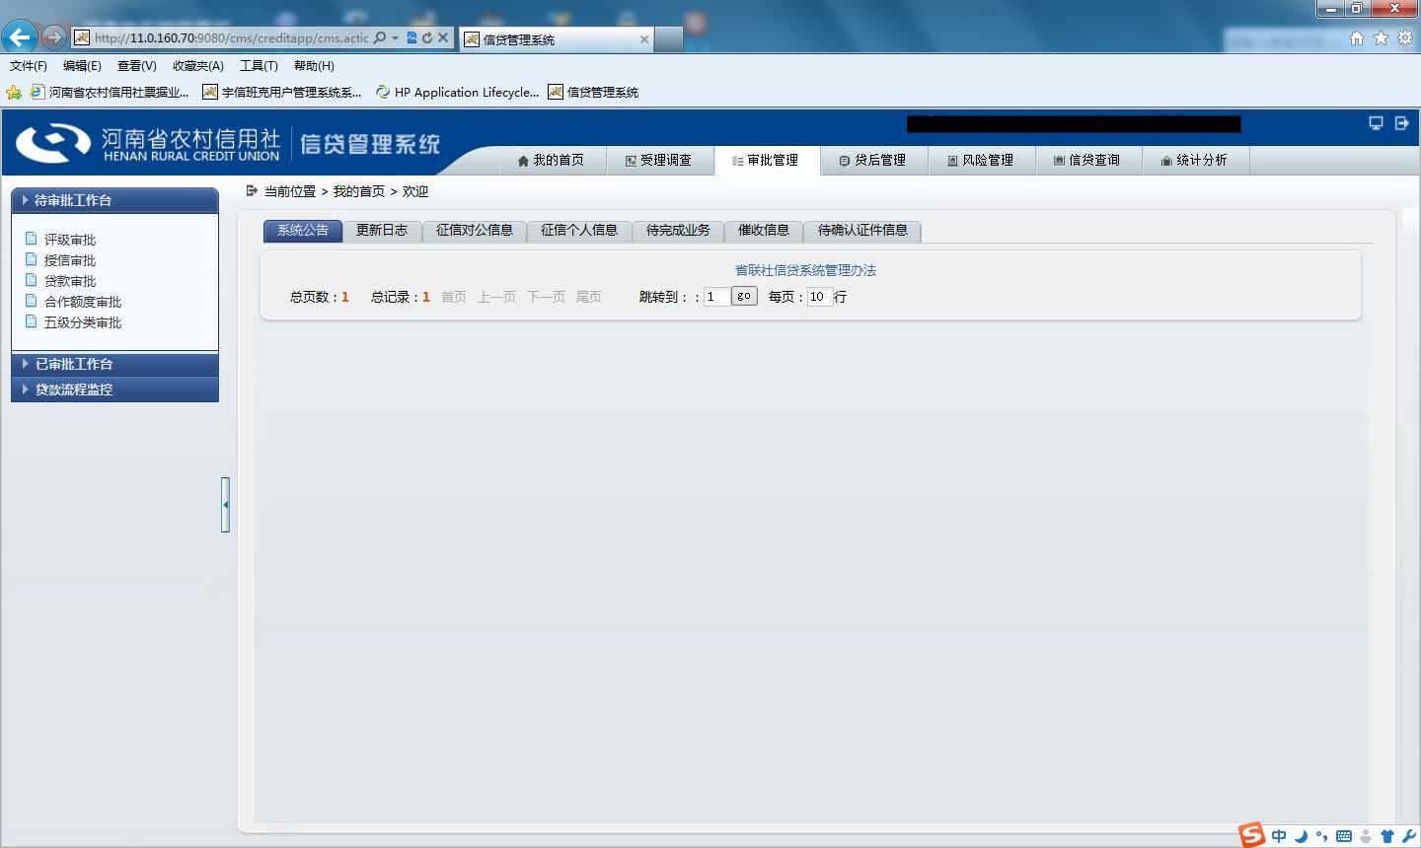The width and height of the screenshot is (1421, 848).
Task: Toggle Chinese input mode 中 icon
Action: pyautogui.click(x=1279, y=836)
